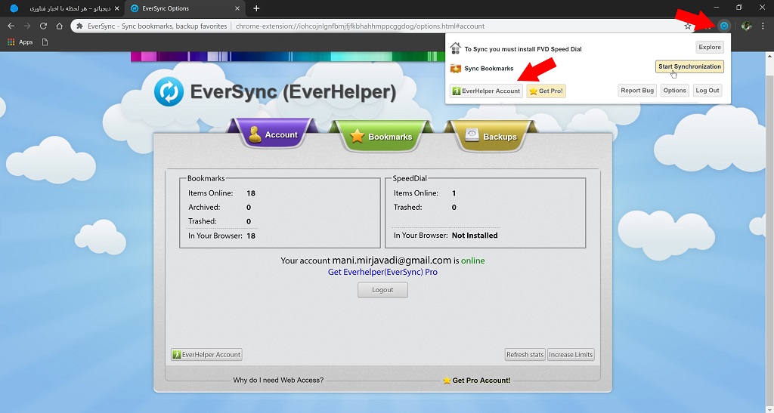Click the EverSync logo icon

(x=169, y=91)
